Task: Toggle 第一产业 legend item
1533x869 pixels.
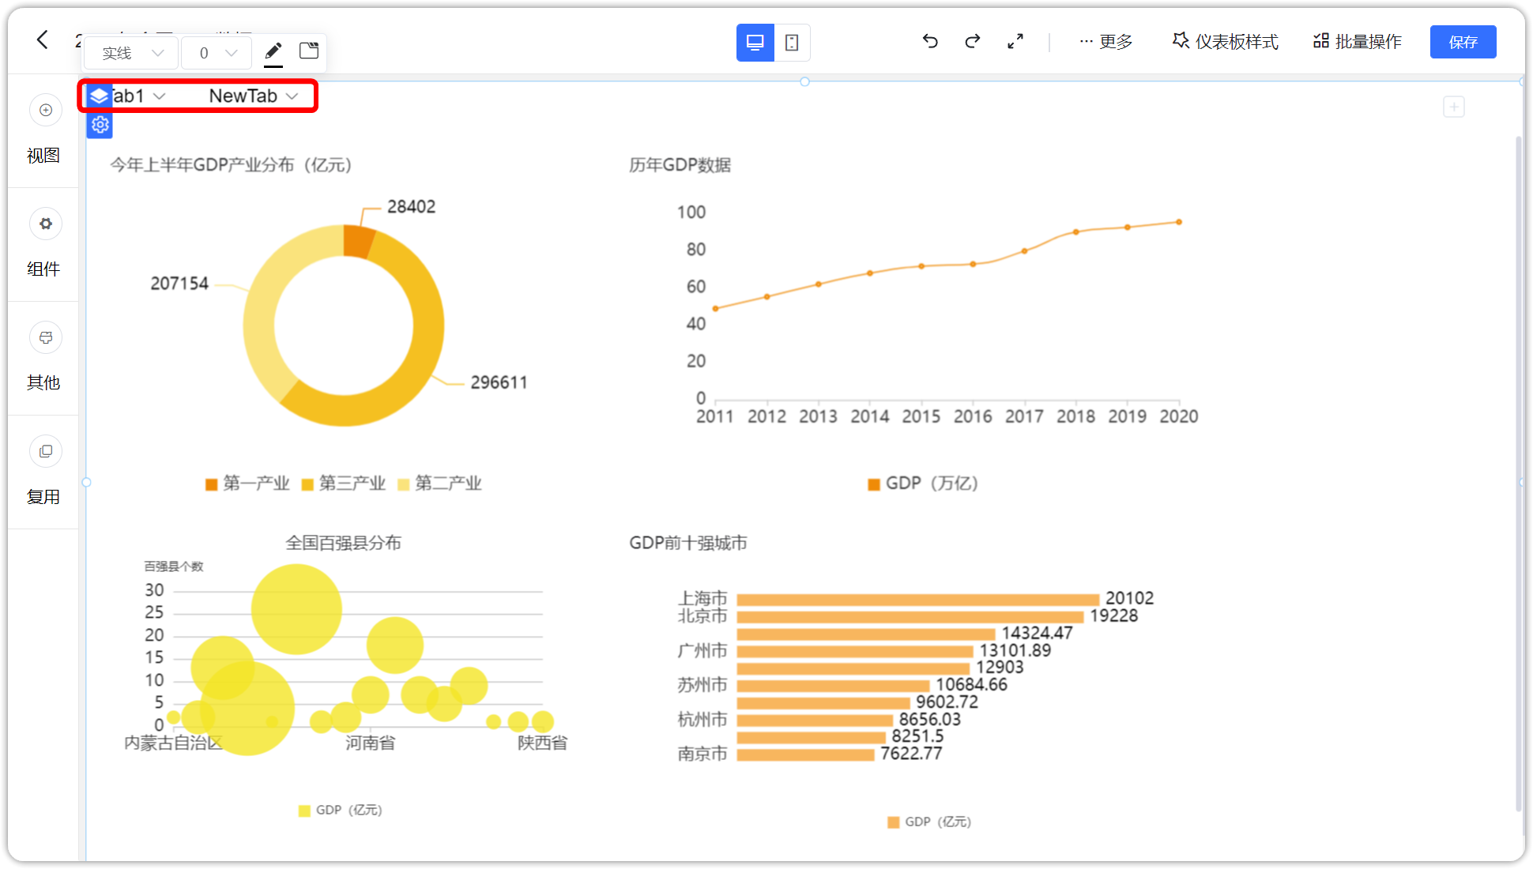Action: point(247,483)
